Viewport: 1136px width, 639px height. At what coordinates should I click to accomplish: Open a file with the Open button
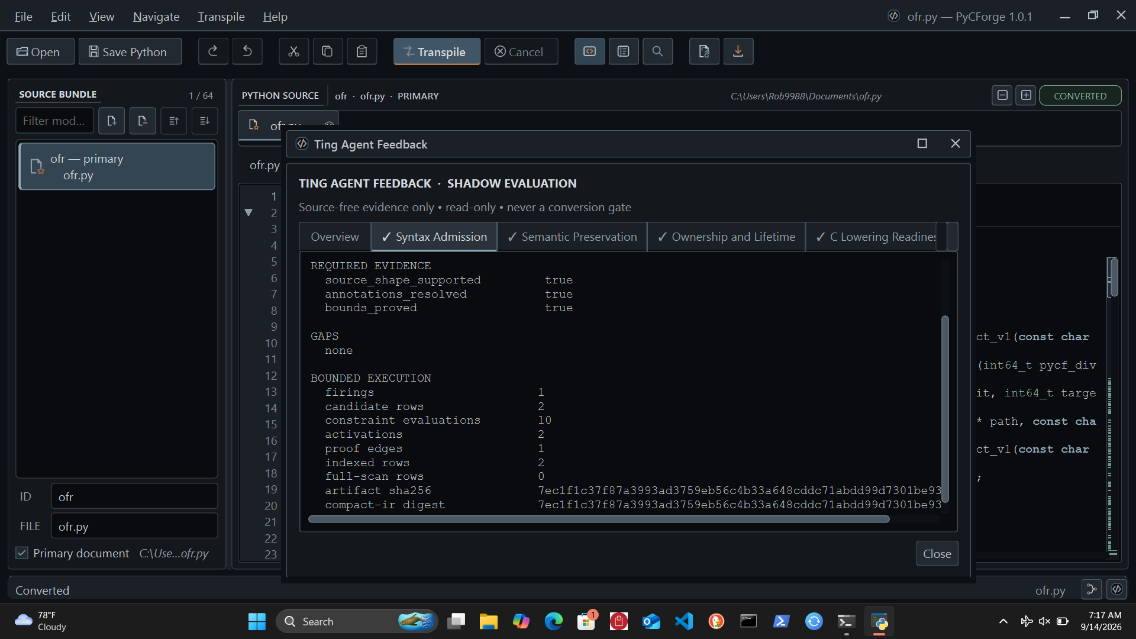coord(40,51)
